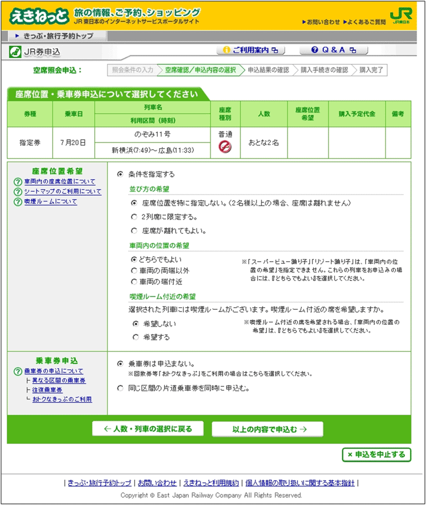Open 往復乗車券 link
Screen dimensions: 426x505
tap(47, 390)
